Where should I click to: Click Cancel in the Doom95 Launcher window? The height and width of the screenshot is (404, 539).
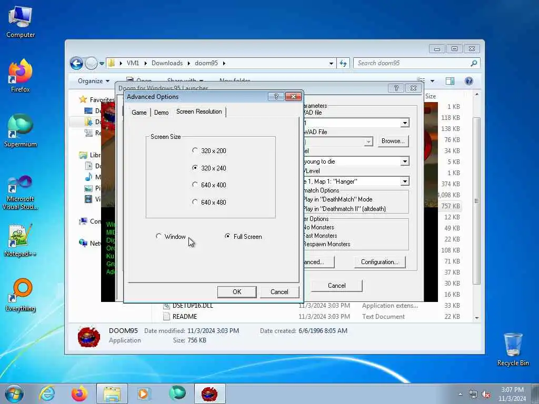point(336,286)
